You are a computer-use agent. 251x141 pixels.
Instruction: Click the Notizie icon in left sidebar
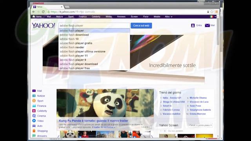[34, 96]
